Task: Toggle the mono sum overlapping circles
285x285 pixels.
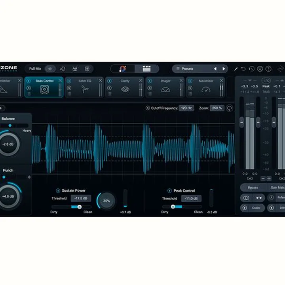Action: coord(246,198)
